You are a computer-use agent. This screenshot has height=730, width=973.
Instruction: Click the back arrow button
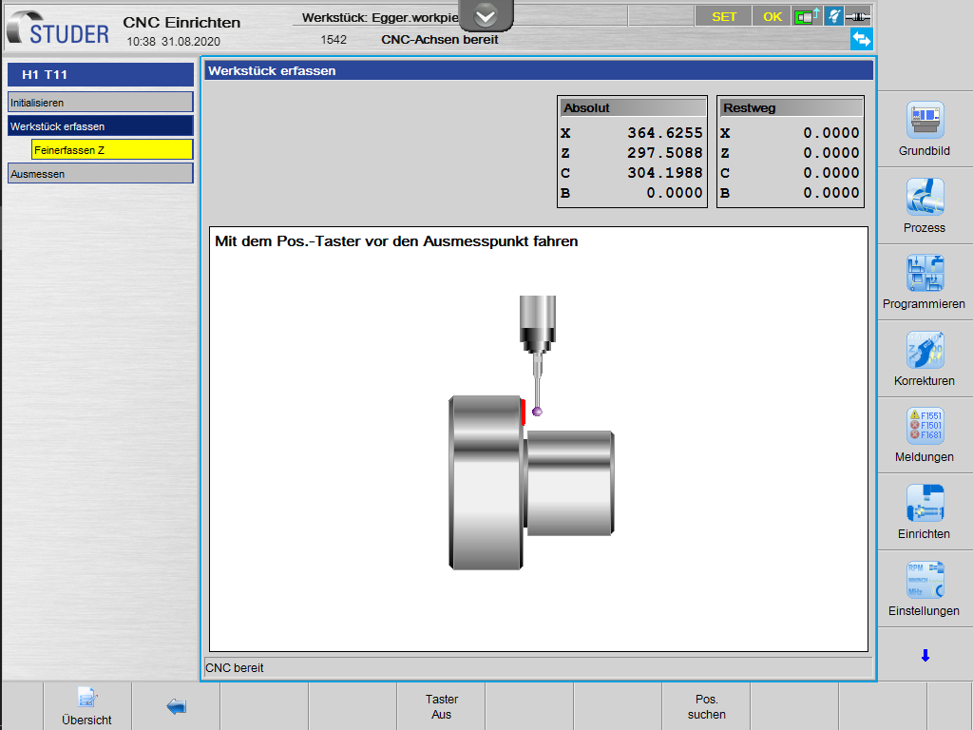click(176, 706)
